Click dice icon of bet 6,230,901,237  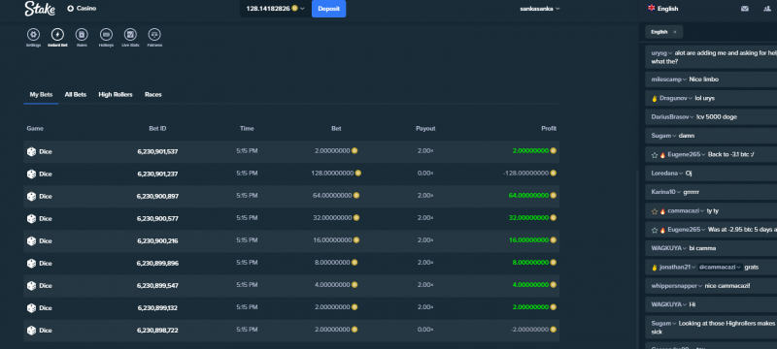(x=31, y=174)
